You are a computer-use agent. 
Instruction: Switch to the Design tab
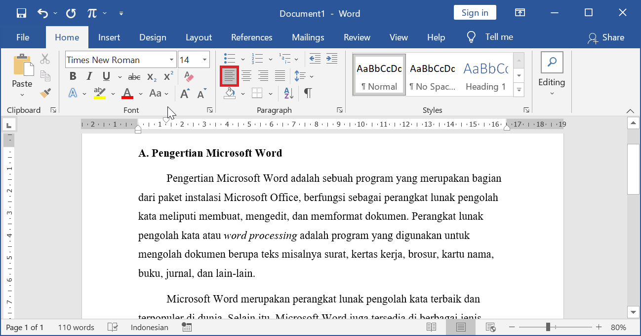[x=153, y=37]
